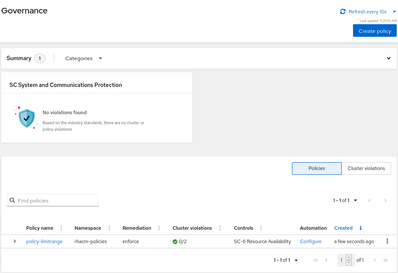Open kebab actions menu for policy-limitrange

click(387, 241)
